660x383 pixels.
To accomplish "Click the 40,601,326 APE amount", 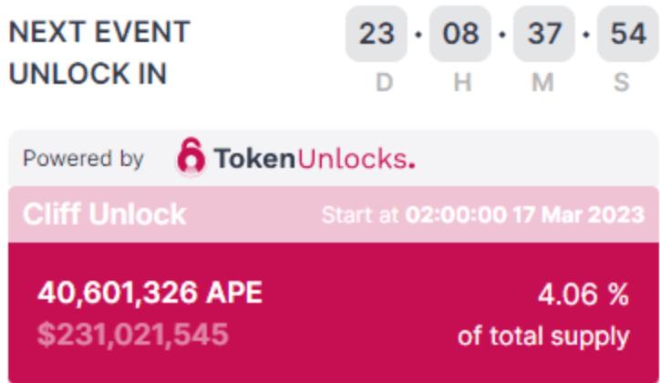I will pos(150,293).
